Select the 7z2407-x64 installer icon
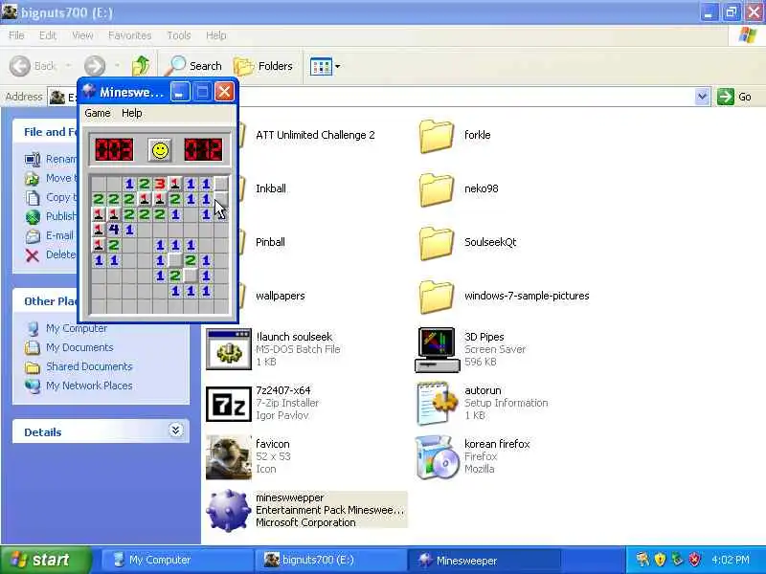Image resolution: width=766 pixels, height=574 pixels. [x=228, y=404]
